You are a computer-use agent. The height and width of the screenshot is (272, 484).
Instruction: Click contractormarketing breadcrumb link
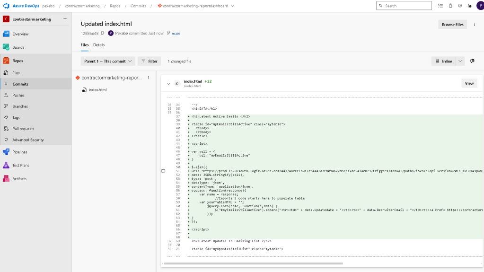[x=82, y=6]
